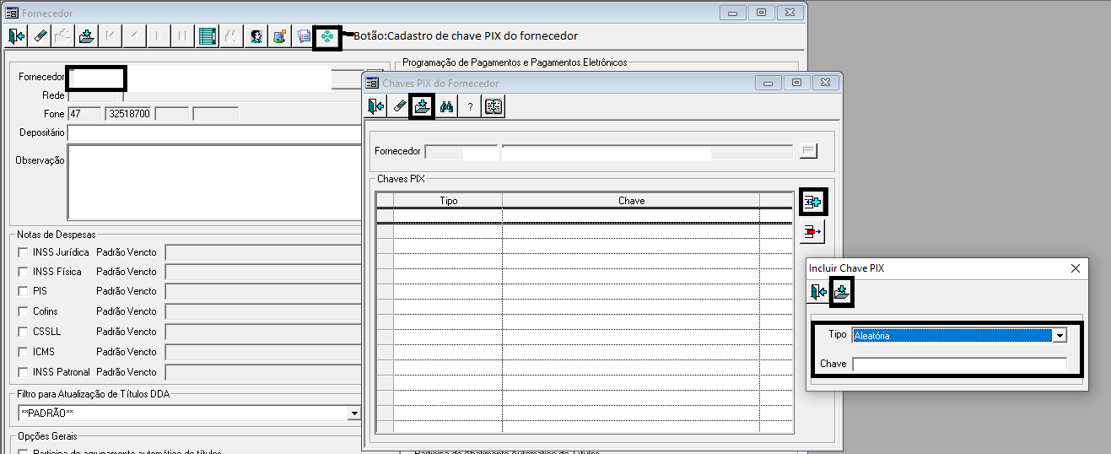Click the Rede input field
This screenshot has width=1111, height=454.
click(x=94, y=95)
